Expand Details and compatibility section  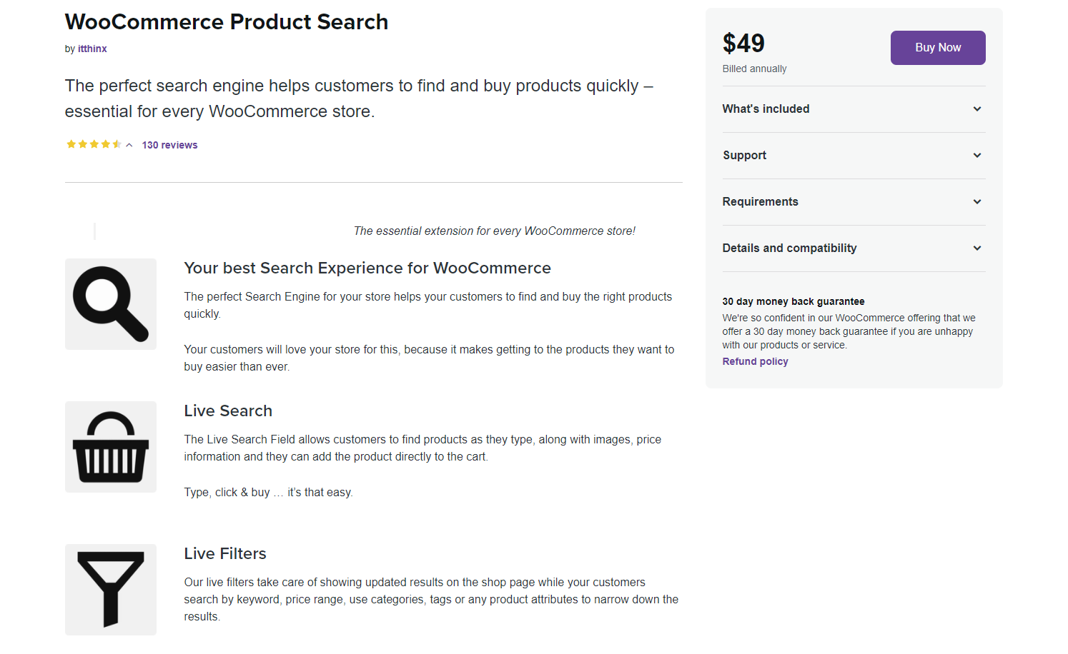[x=790, y=248]
